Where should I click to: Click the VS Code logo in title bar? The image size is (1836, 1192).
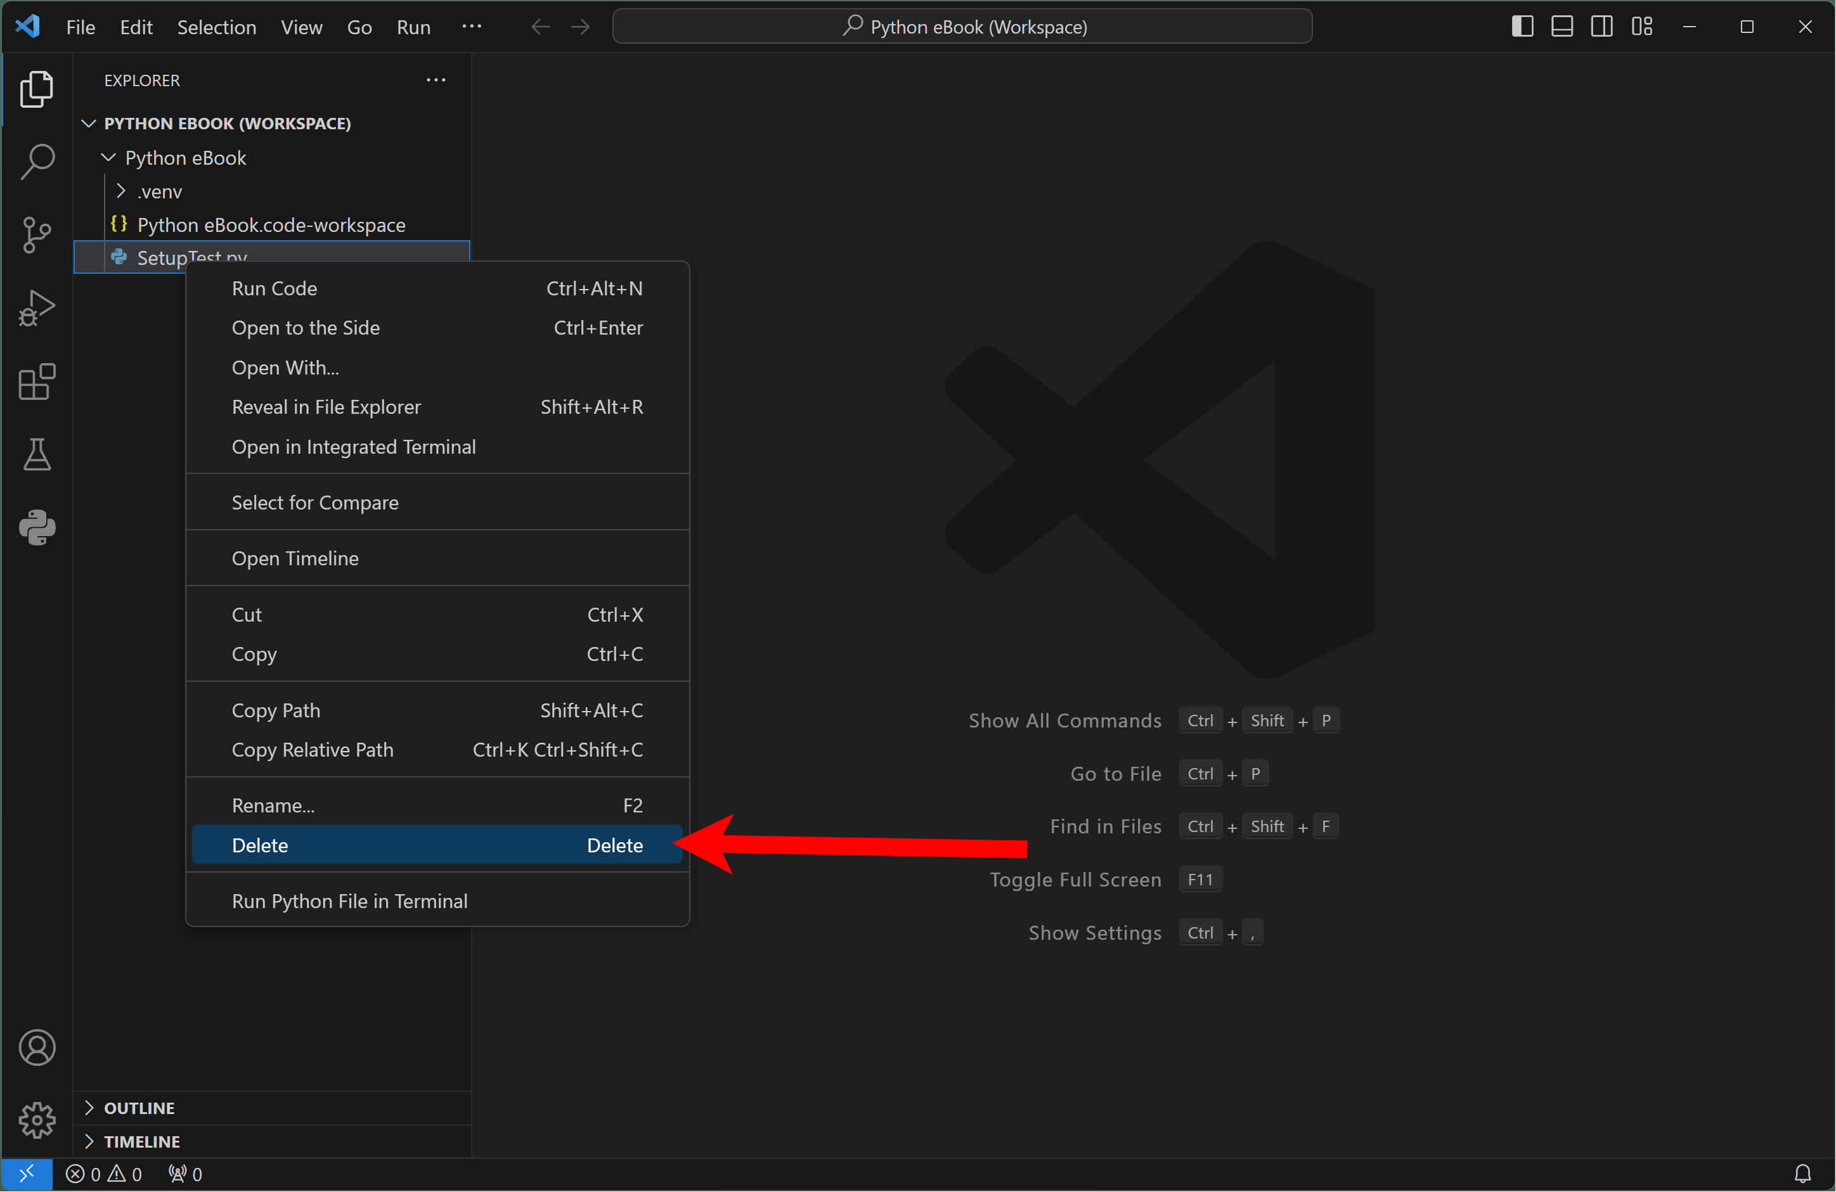pyautogui.click(x=28, y=26)
